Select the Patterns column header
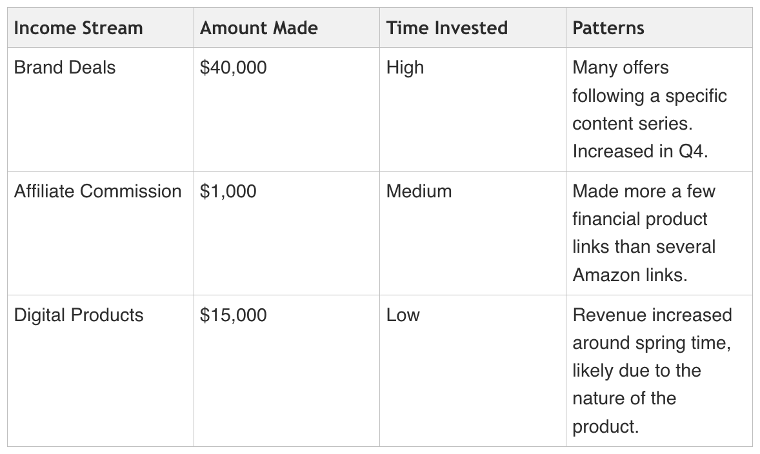Viewport: 760px width, 454px height. click(x=608, y=28)
